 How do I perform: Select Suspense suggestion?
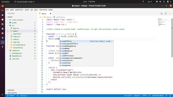click(86, 65)
